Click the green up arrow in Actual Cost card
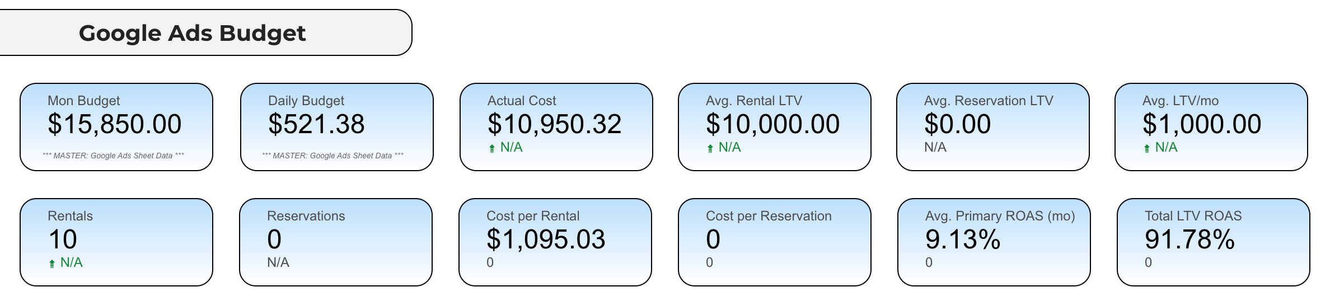This screenshot has width=1330, height=301. (x=492, y=148)
